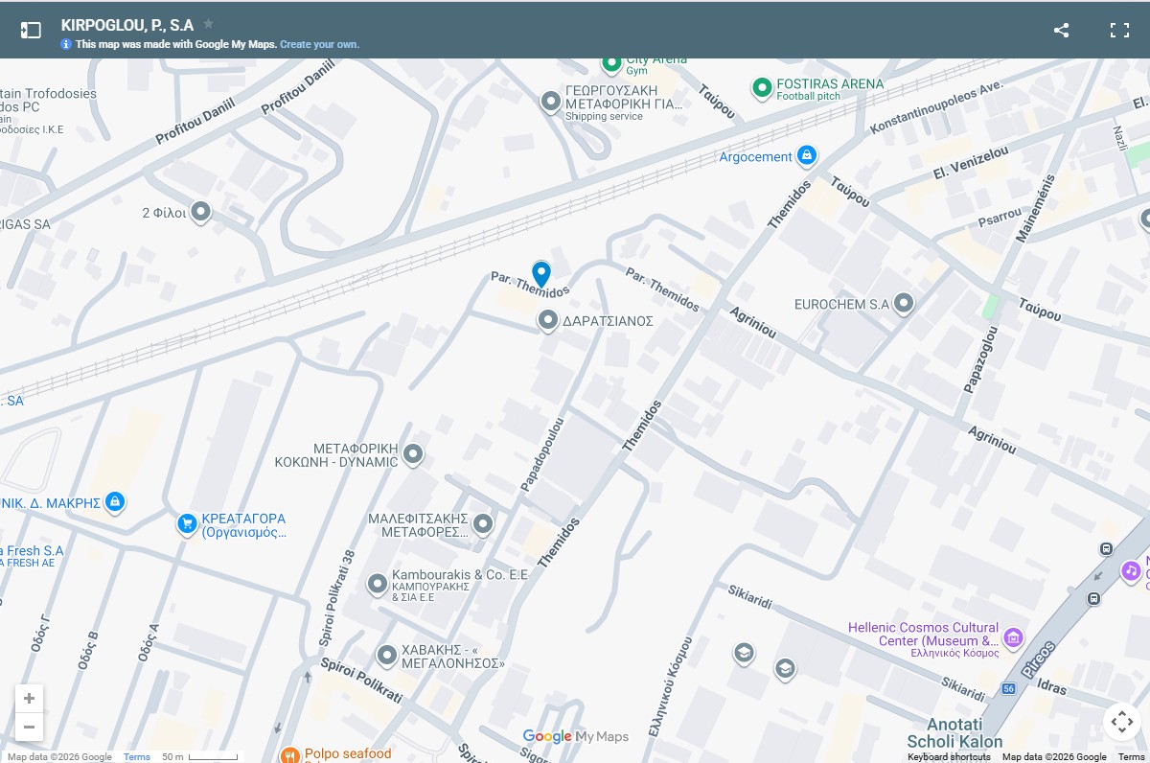
Task: Click the Argocement label text
Action: (x=756, y=156)
